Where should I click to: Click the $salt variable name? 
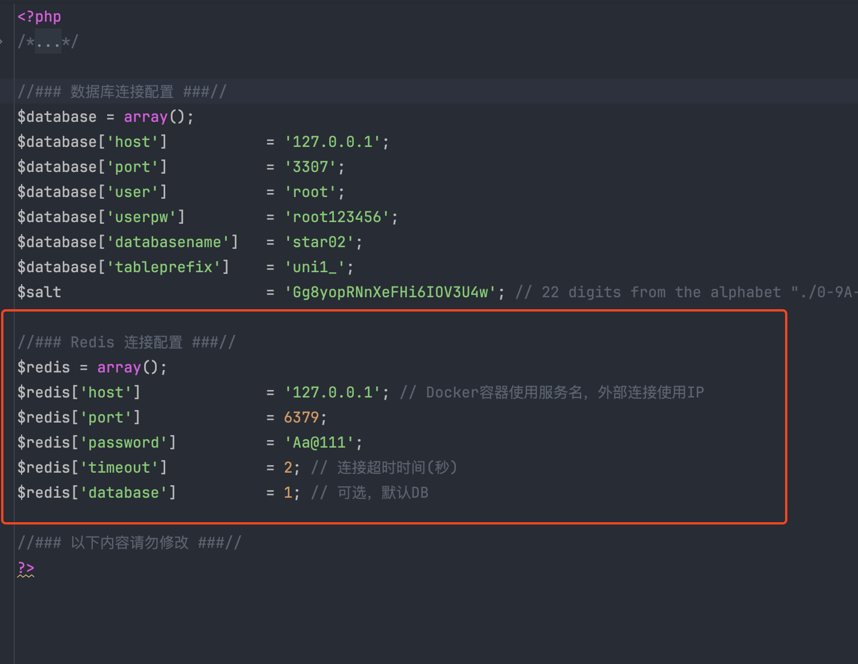point(39,292)
